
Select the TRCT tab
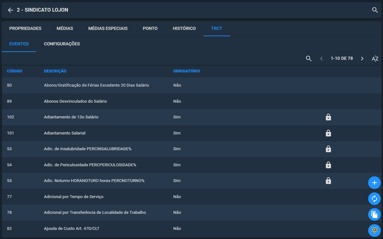click(x=217, y=28)
